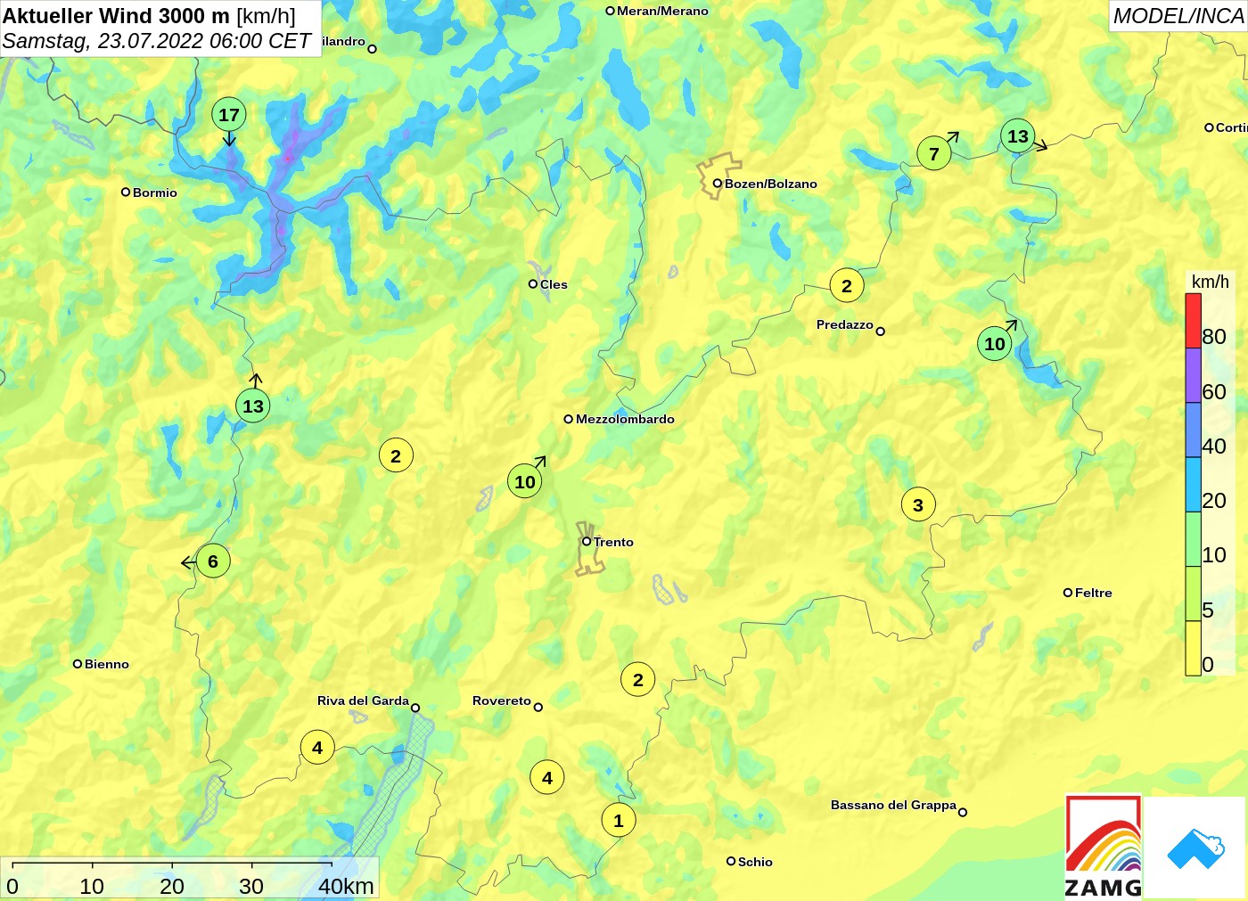Image resolution: width=1248 pixels, height=901 pixels.
Task: Select the 2 marker above Predazzo
Action: pos(847,286)
